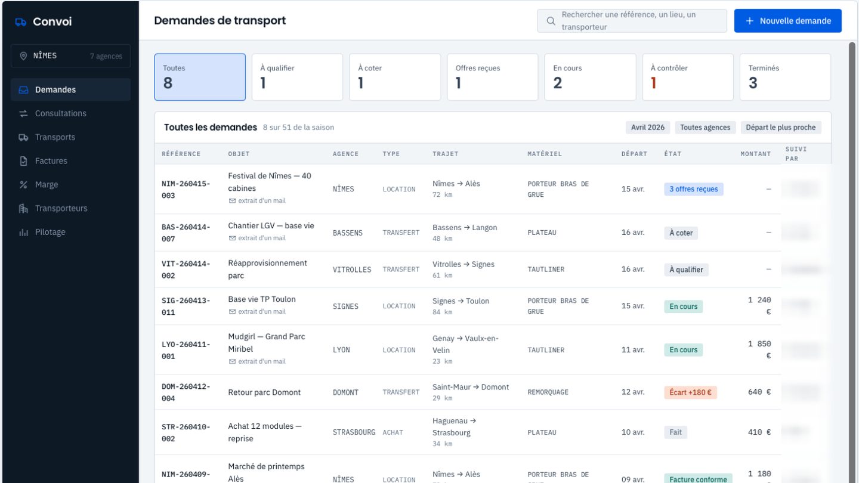Screen dimensions: 859x483
Task: Click the Convoi truck logo icon
Action: click(x=21, y=22)
